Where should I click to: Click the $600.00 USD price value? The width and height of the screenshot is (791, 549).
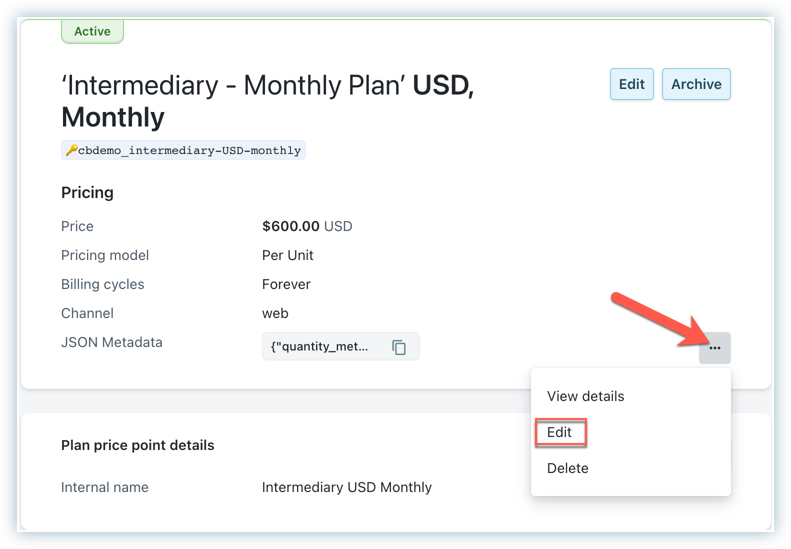[x=307, y=226]
